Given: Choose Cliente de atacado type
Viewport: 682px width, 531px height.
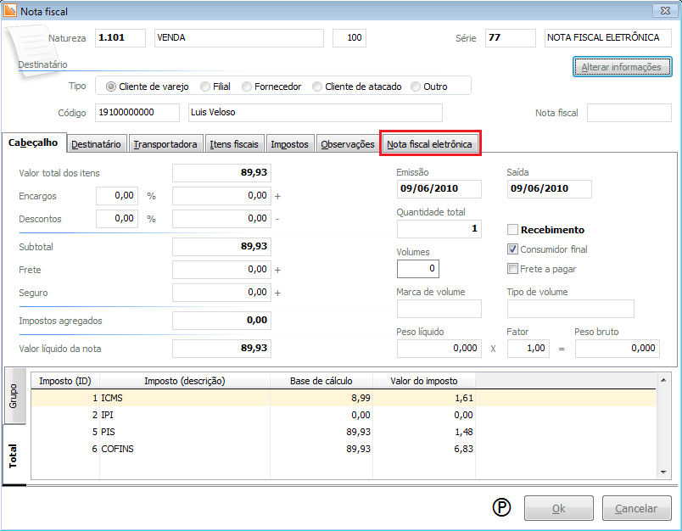Looking at the screenshot, I should (x=317, y=87).
